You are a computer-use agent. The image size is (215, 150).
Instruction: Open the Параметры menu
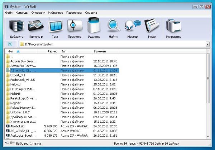pyautogui.click(x=74, y=13)
